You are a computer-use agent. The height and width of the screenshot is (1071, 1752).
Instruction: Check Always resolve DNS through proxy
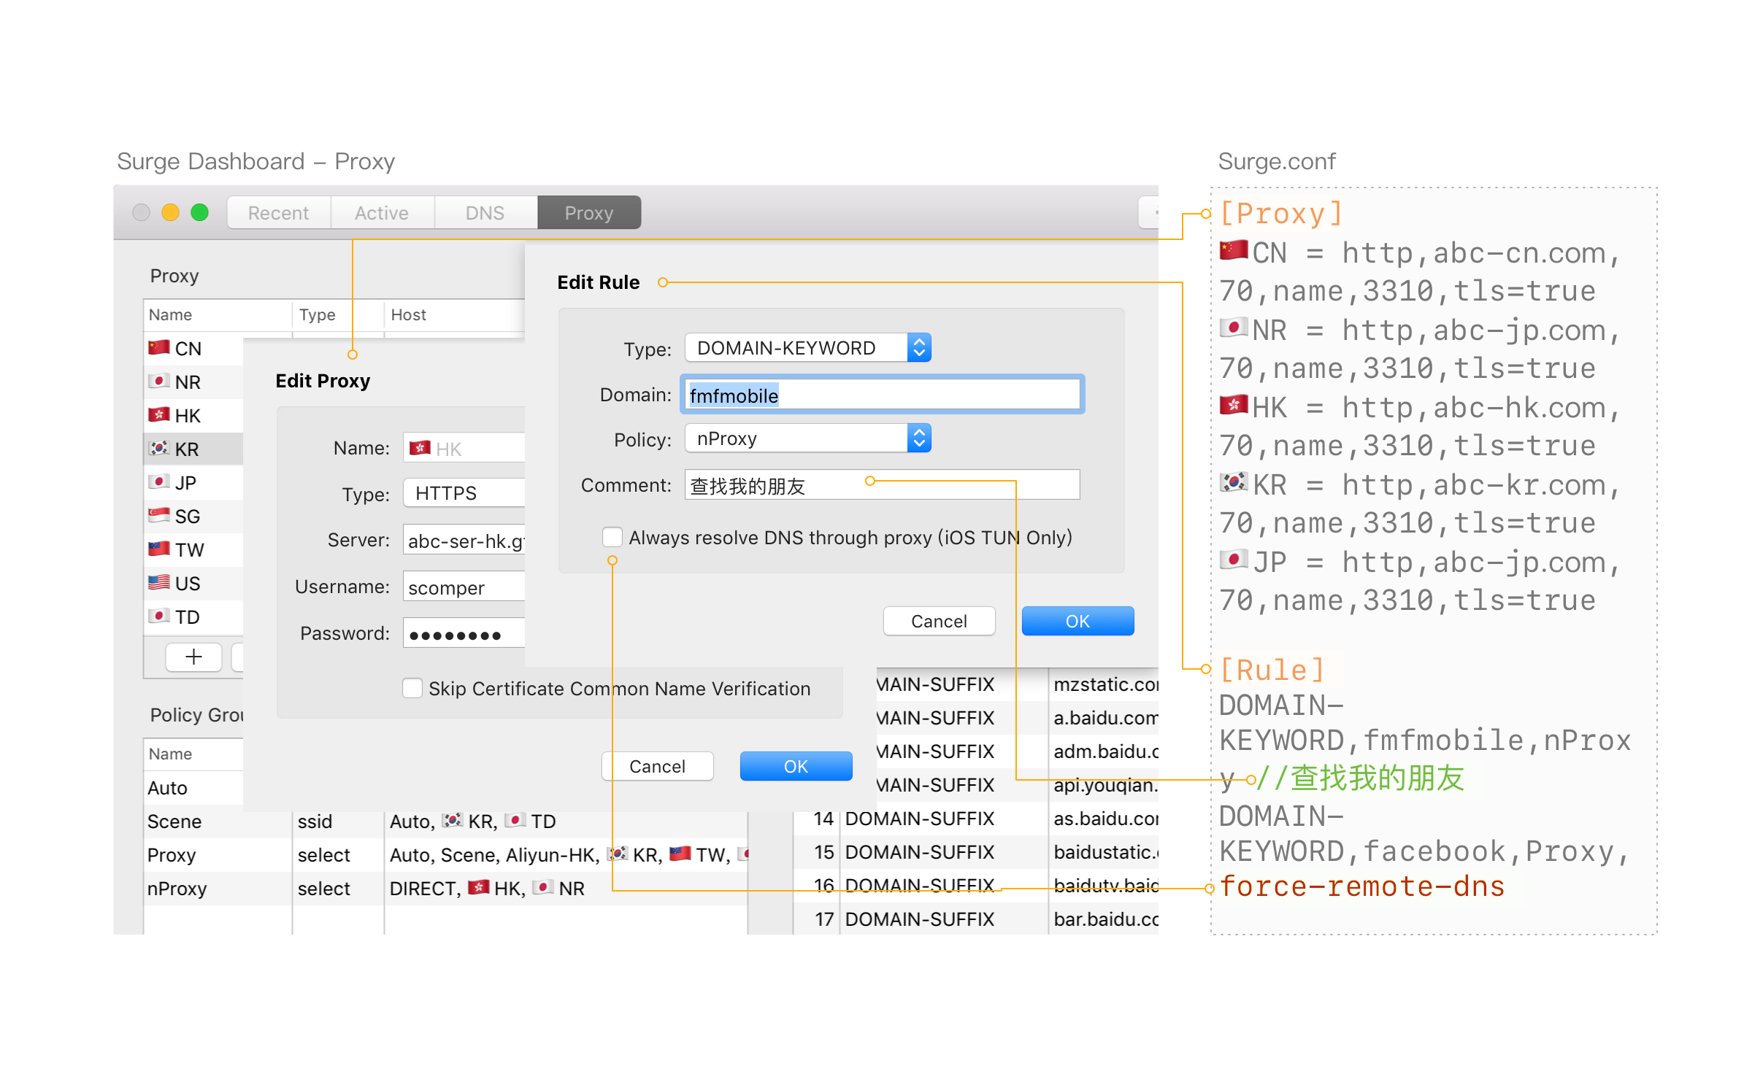tap(612, 537)
